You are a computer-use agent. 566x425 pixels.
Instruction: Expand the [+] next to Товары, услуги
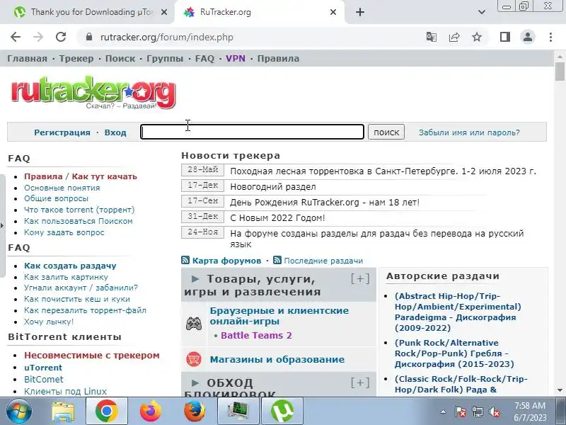[360, 278]
